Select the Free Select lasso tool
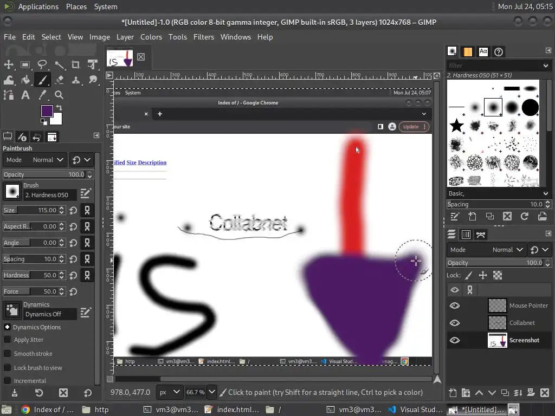The width and height of the screenshot is (555, 416). click(42, 64)
